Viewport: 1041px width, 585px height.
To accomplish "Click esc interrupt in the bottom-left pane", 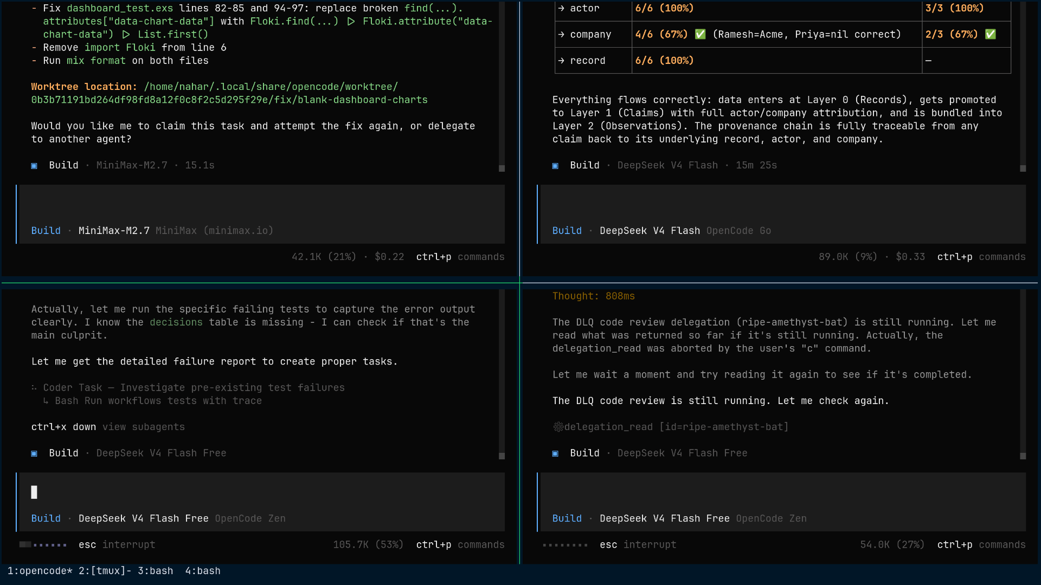I will tap(117, 544).
